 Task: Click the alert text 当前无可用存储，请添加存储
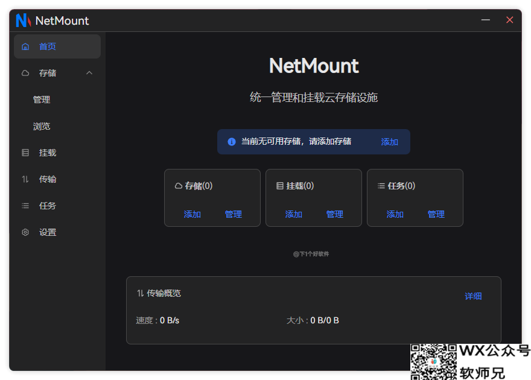pos(296,141)
